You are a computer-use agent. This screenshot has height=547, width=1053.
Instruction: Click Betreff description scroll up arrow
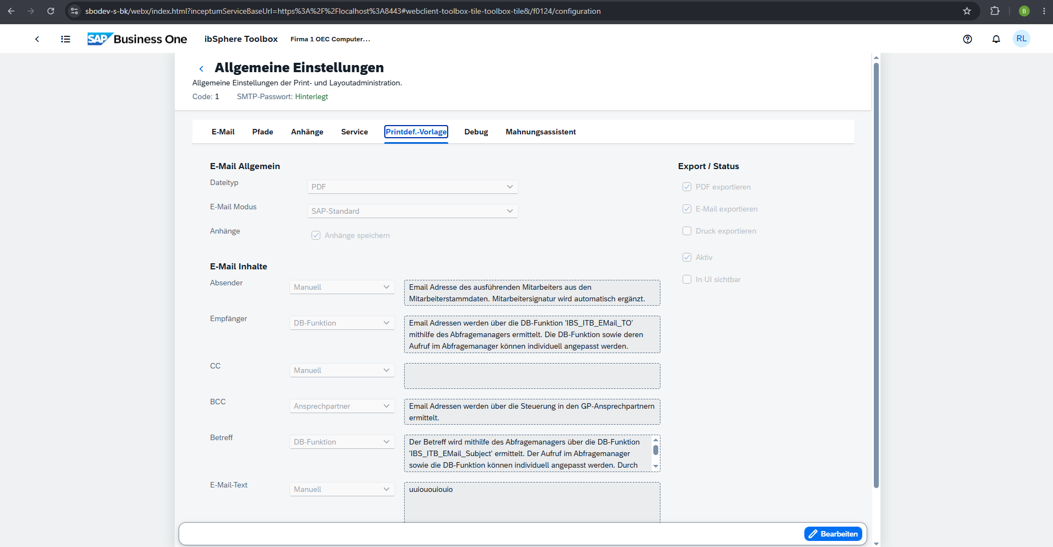pyautogui.click(x=656, y=440)
